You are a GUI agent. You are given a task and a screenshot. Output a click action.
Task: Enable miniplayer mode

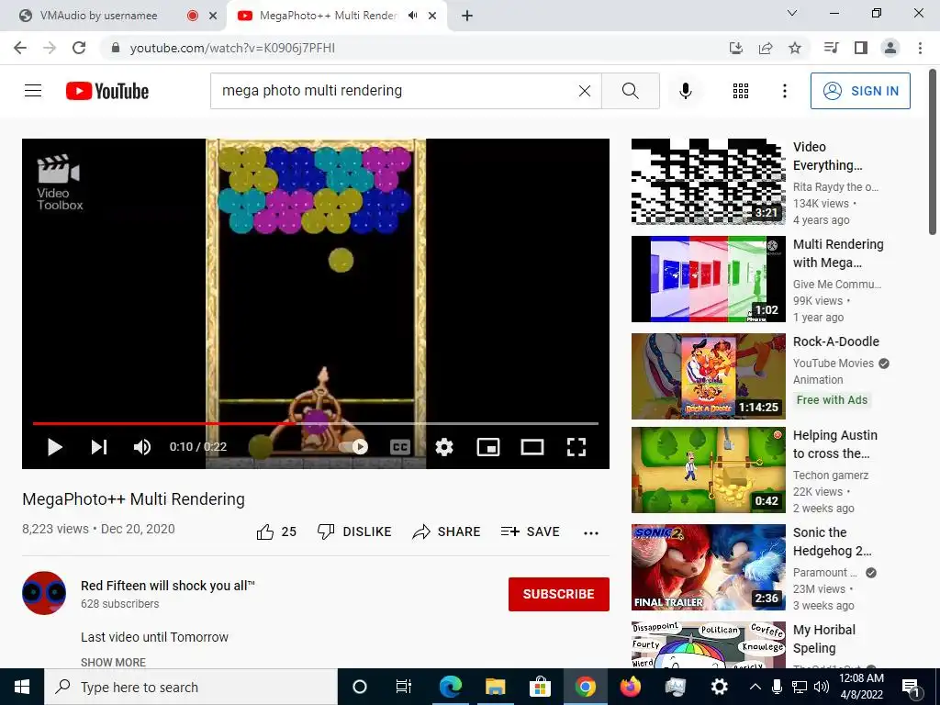click(x=488, y=447)
